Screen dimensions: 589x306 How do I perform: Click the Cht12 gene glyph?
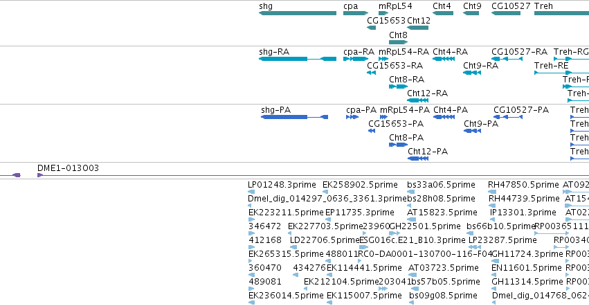point(418,28)
